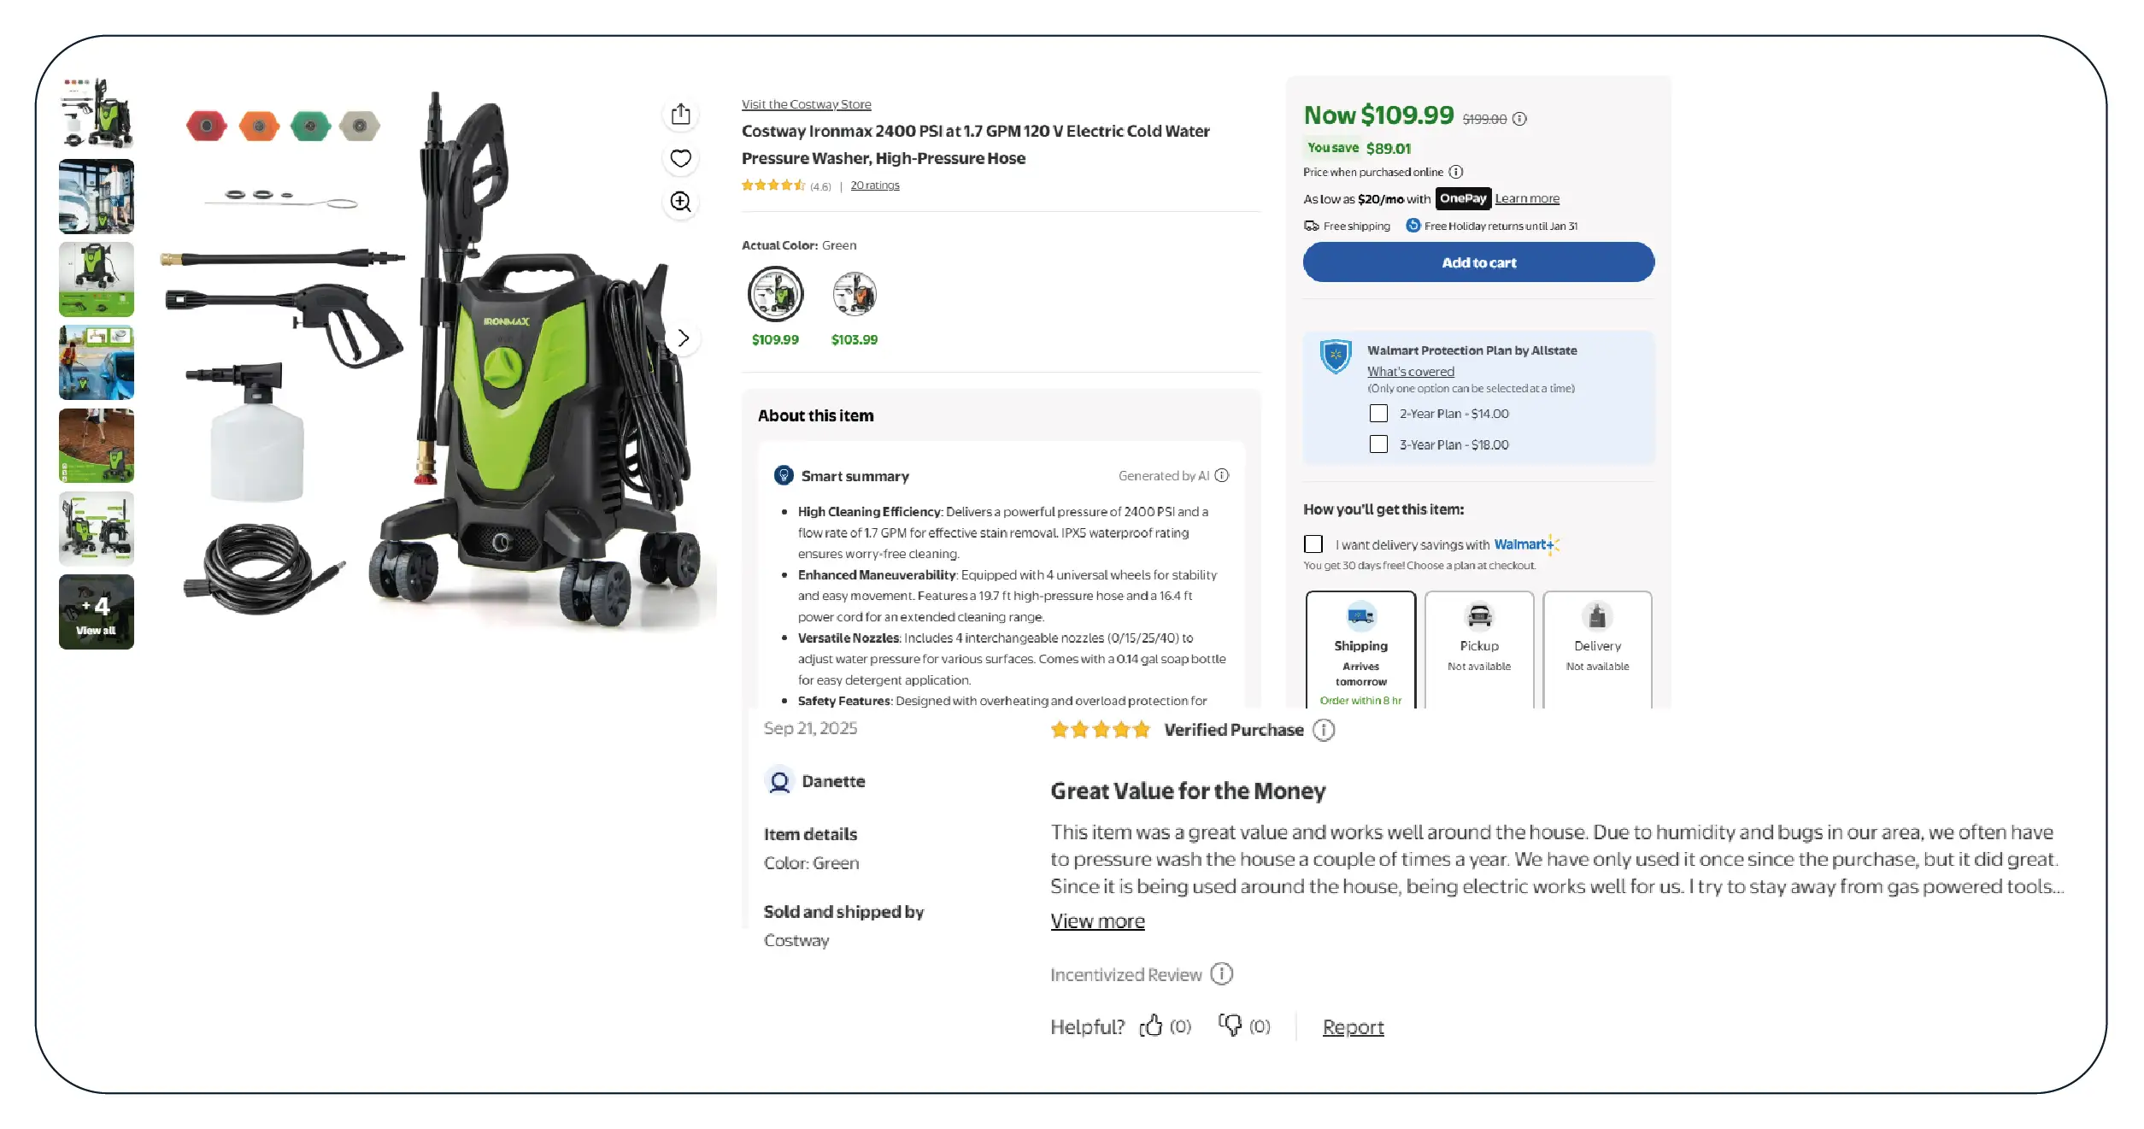
Task: Click the zoom magnifier icon on image
Action: (x=680, y=202)
